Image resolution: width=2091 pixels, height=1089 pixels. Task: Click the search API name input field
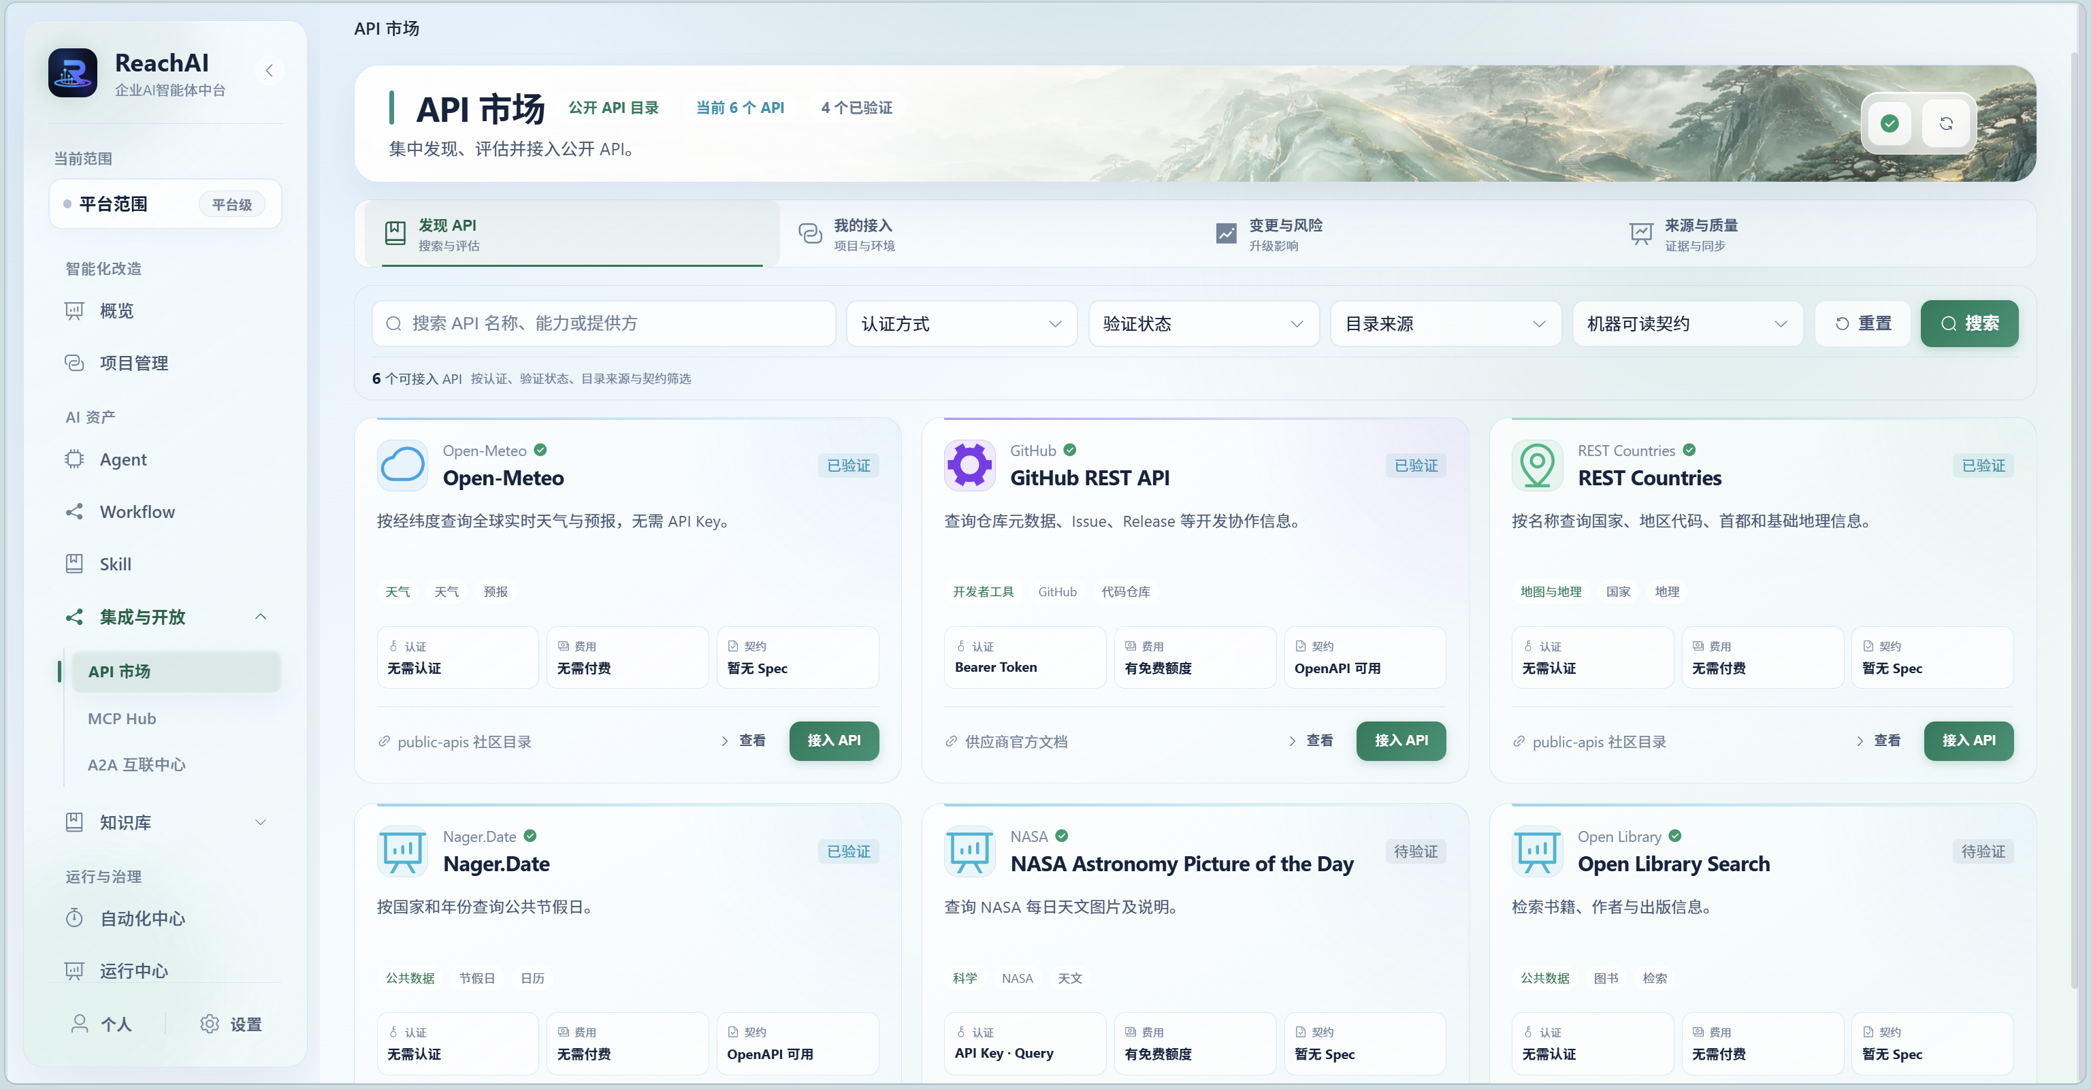(604, 324)
